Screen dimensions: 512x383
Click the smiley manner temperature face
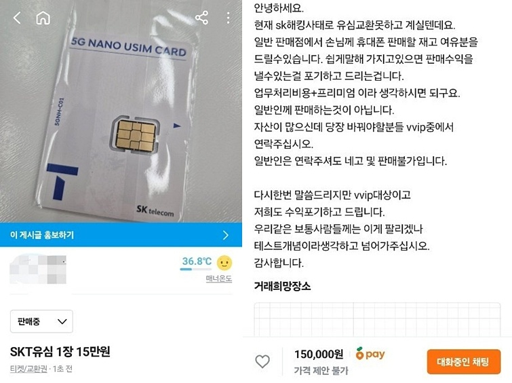click(x=224, y=262)
